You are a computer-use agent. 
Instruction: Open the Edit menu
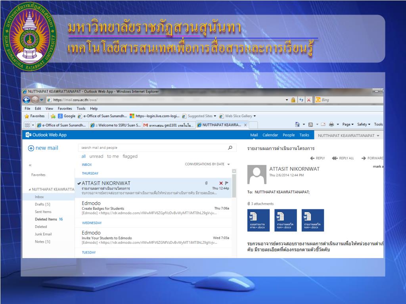[x=38, y=108]
